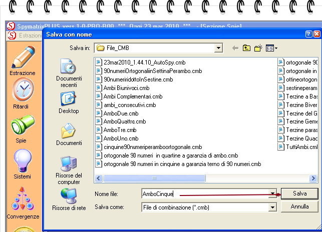This screenshot has width=322, height=232.
Task: Open Risorse del computer
Action: coord(69,170)
